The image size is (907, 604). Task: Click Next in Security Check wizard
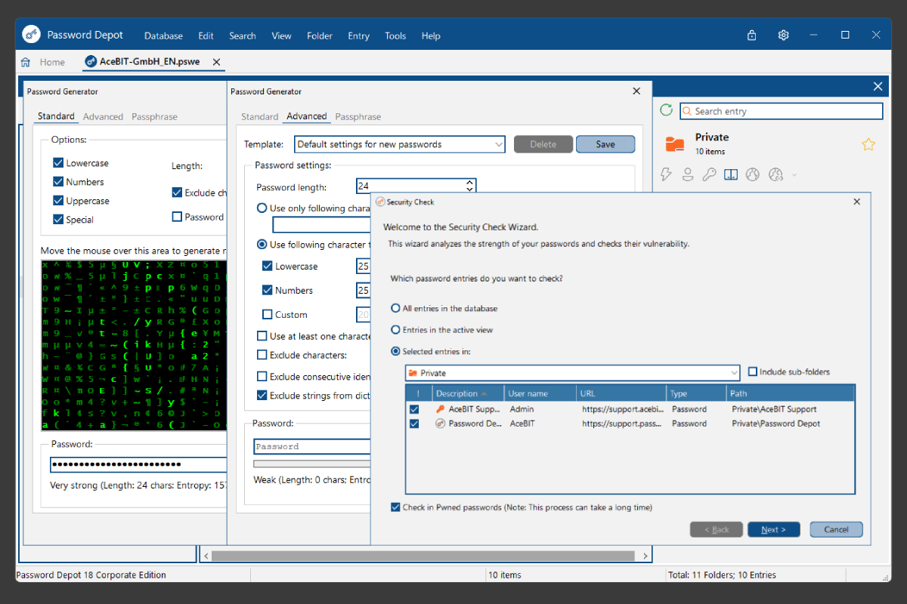pyautogui.click(x=774, y=529)
